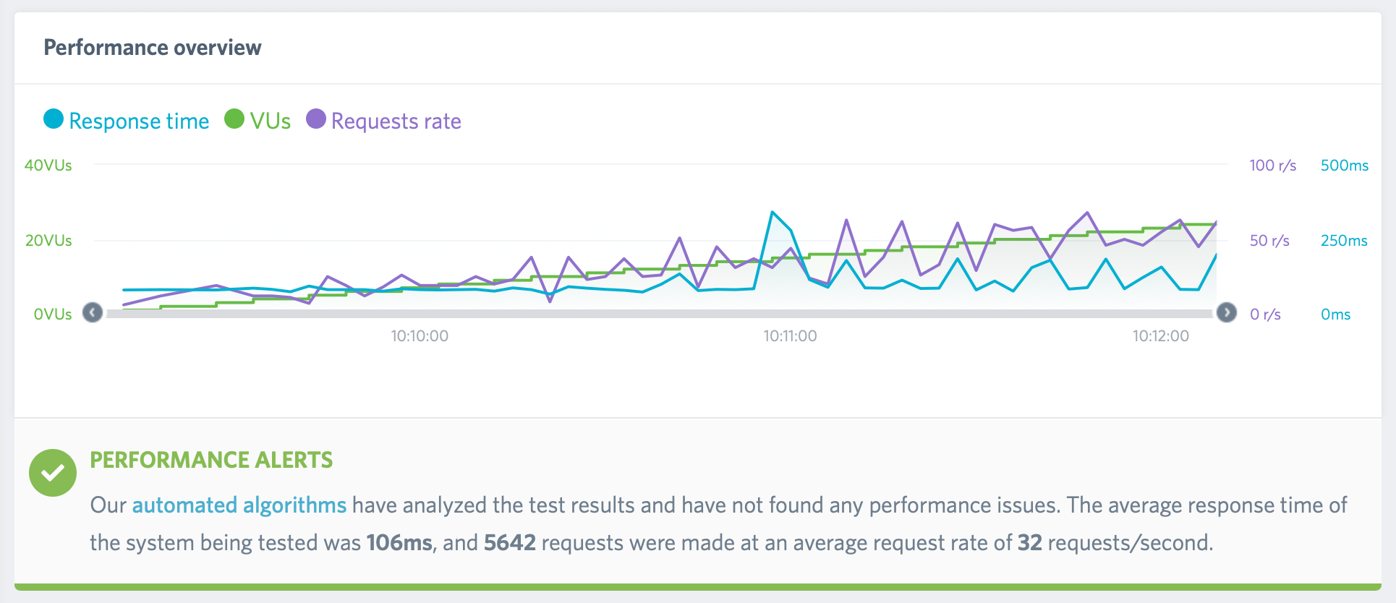Toggle the Response time series label

click(x=139, y=121)
